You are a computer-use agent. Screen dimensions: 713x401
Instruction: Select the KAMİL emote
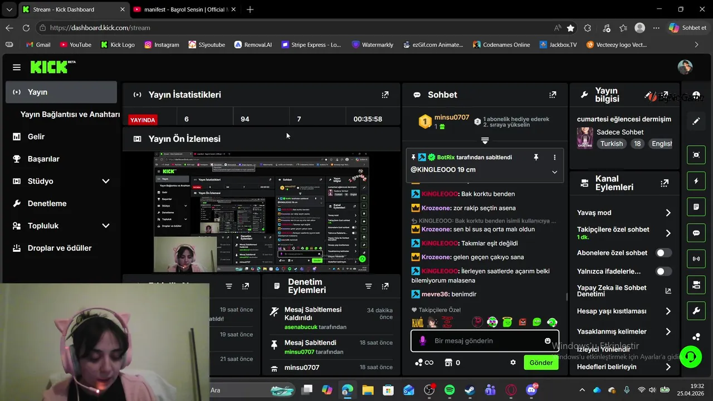[417, 322]
